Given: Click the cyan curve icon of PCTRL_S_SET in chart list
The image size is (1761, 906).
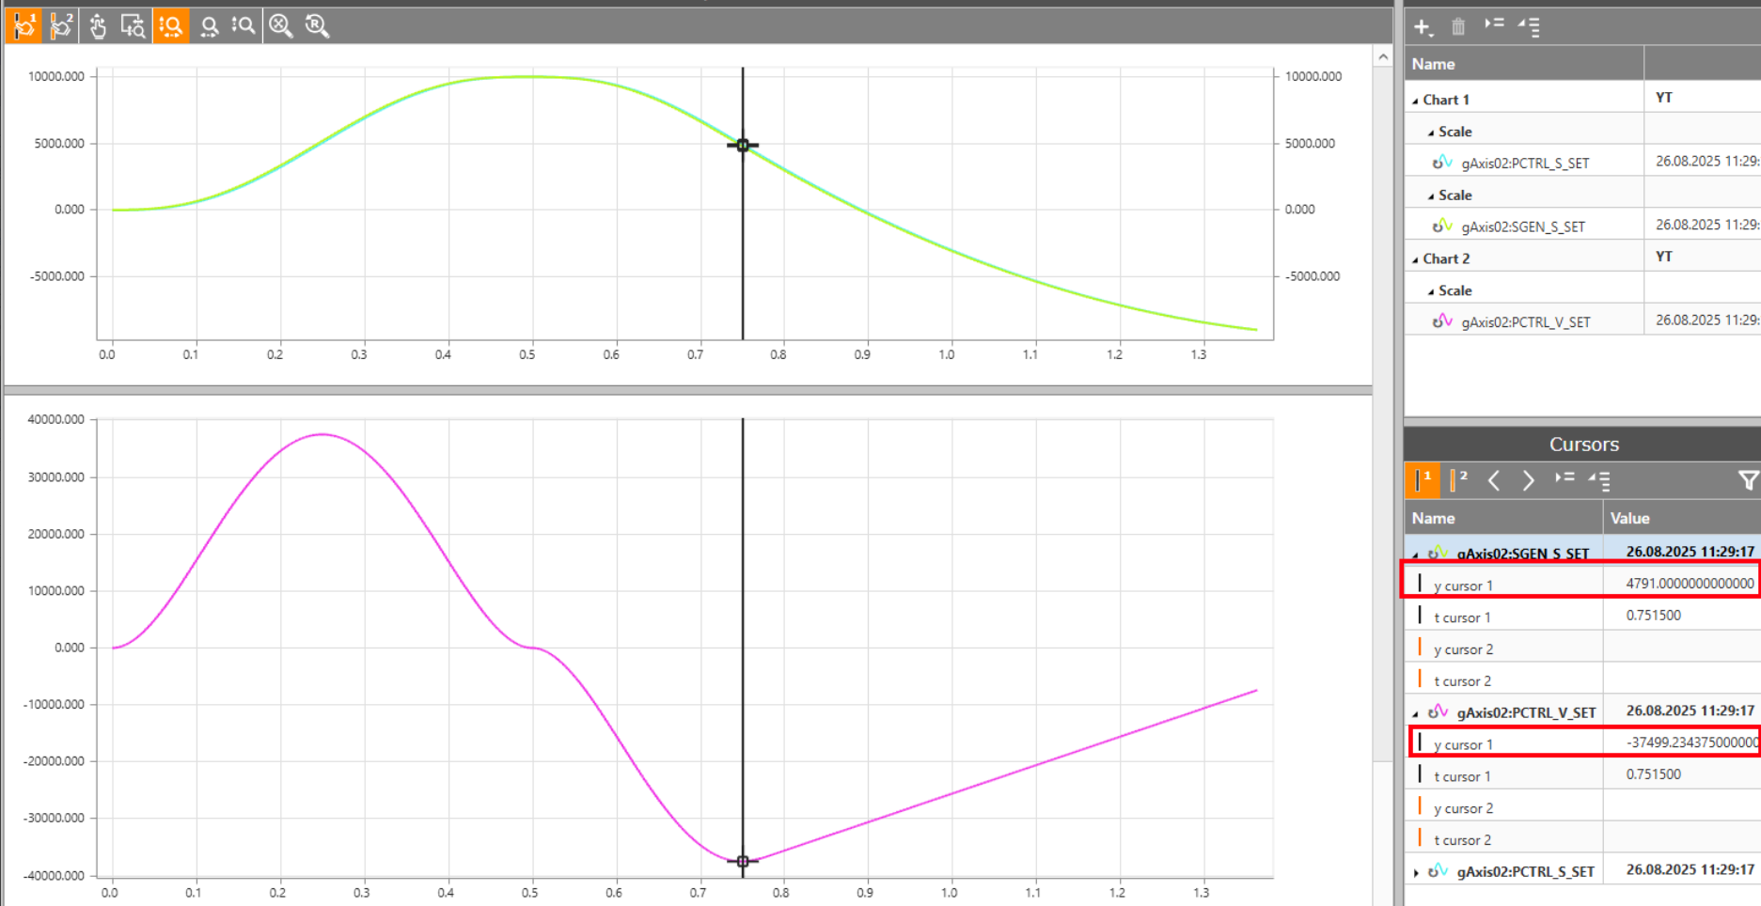Looking at the screenshot, I should tap(1442, 163).
